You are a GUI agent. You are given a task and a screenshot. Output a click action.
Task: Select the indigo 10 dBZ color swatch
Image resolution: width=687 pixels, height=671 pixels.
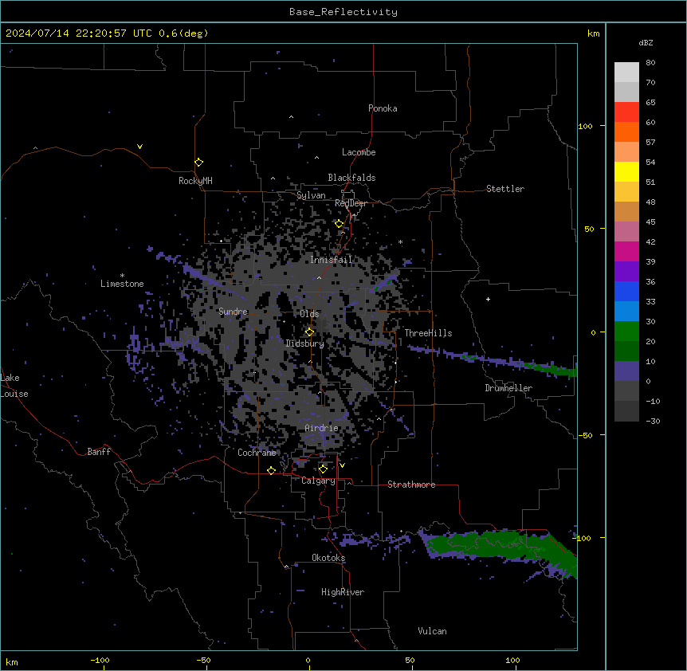[x=626, y=371]
